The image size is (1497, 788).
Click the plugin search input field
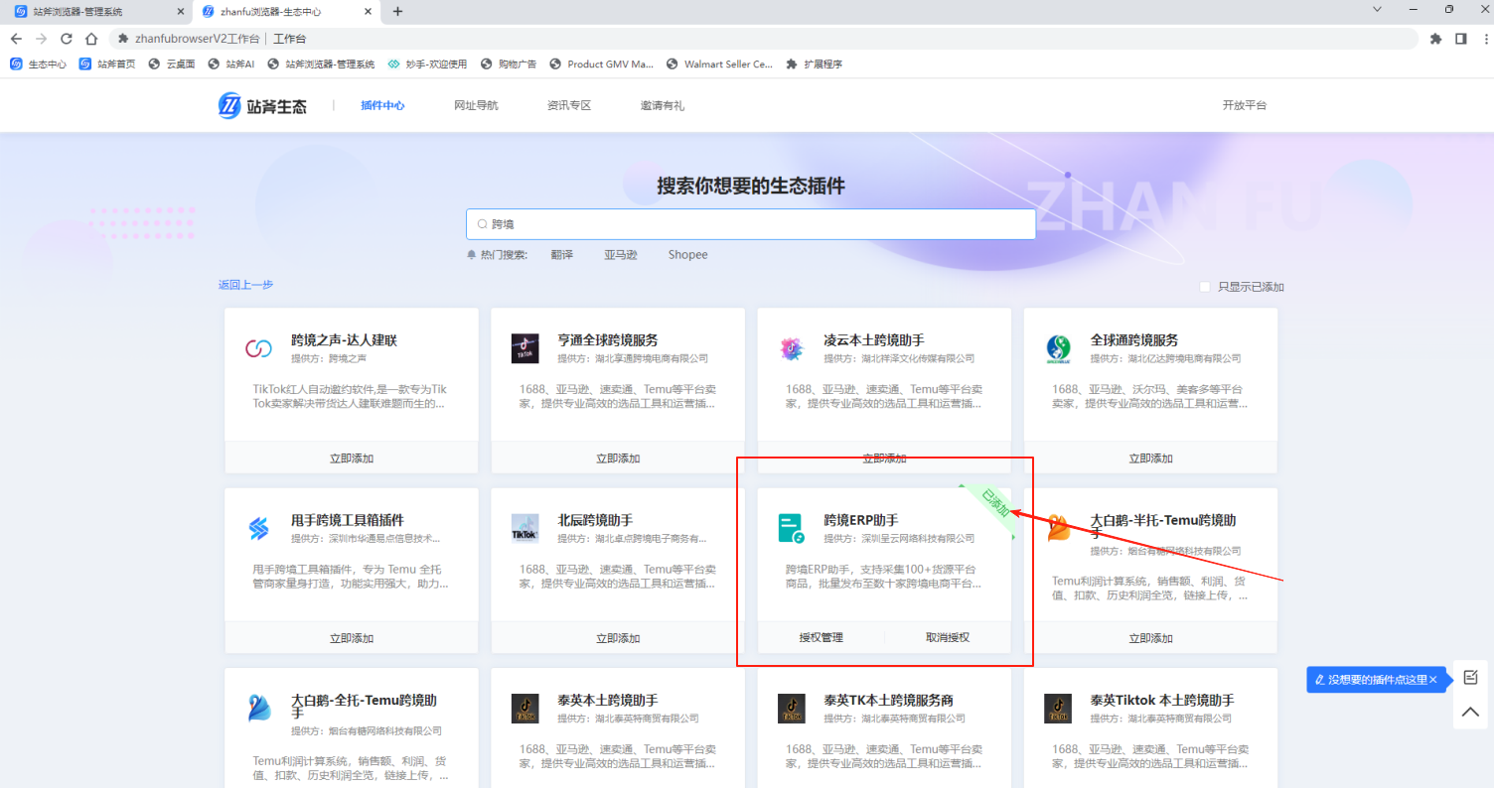751,224
